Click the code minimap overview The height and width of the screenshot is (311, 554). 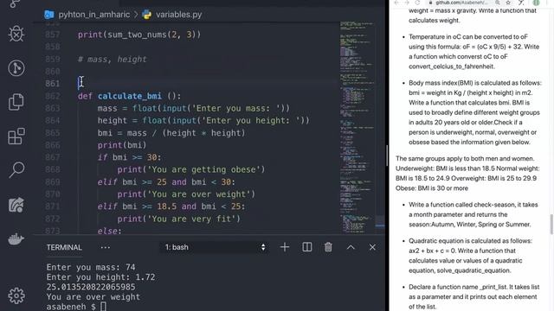tap(358, 127)
